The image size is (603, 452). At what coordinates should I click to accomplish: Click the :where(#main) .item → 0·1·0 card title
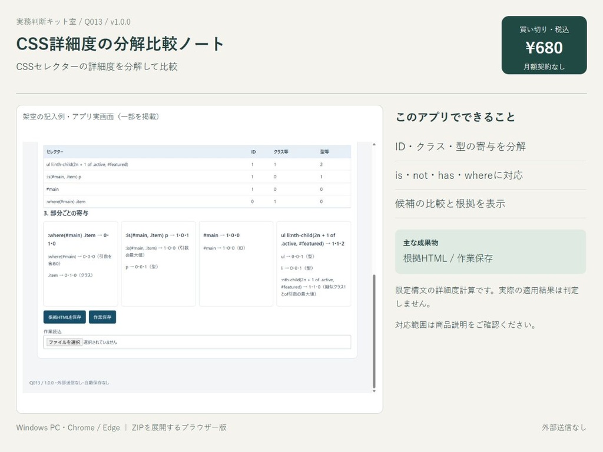click(x=79, y=239)
